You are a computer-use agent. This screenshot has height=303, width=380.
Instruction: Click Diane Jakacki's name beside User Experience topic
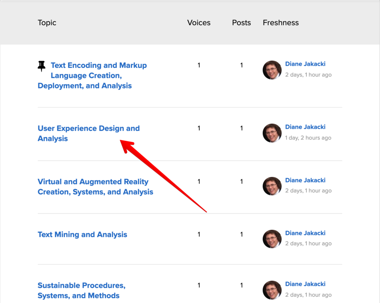305,127
